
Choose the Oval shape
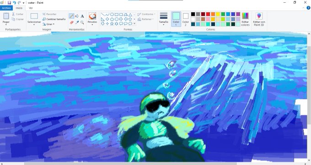pyautogui.click(x=112, y=15)
